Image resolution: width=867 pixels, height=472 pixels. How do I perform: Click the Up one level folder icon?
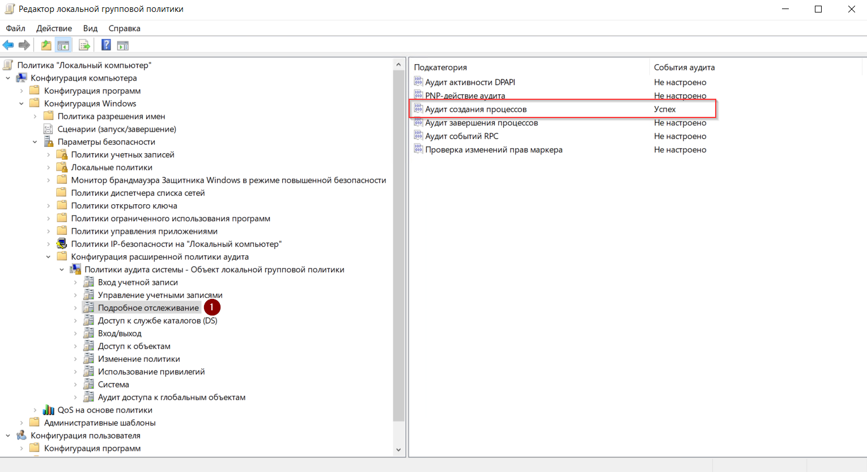coord(46,45)
